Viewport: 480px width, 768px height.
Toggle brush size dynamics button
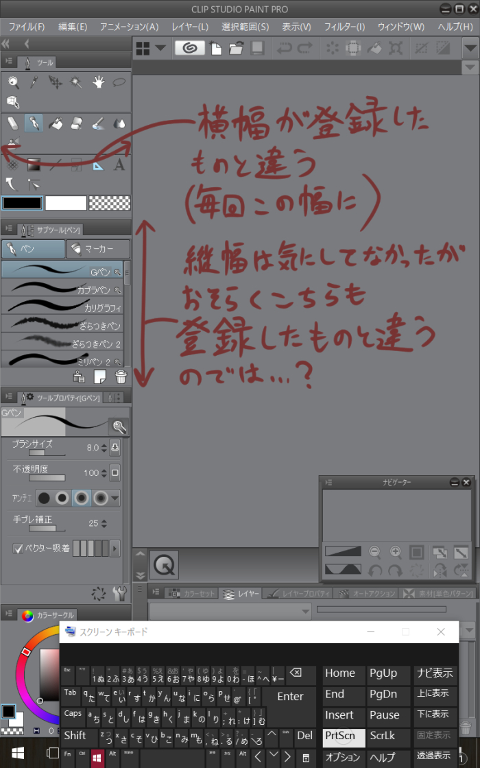pyautogui.click(x=115, y=447)
